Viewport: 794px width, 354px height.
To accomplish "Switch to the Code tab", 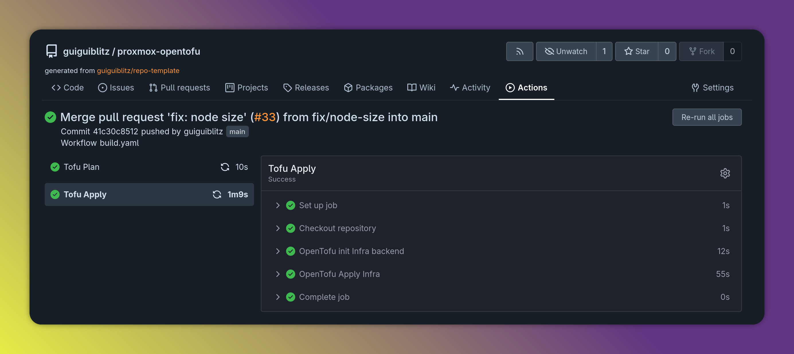I will 67,88.
